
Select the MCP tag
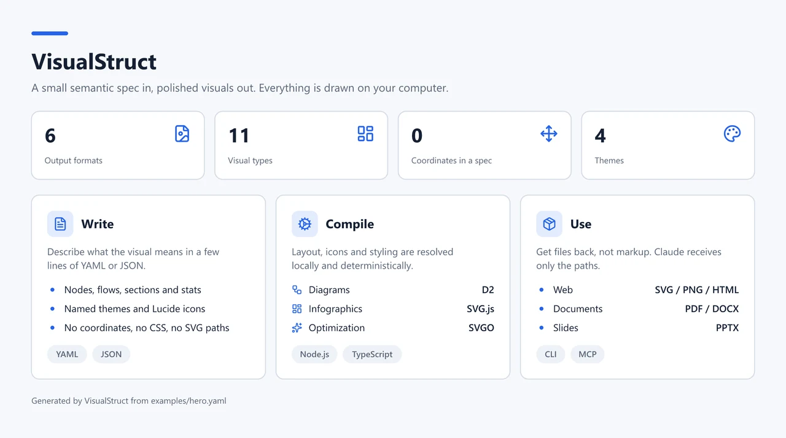[x=588, y=354]
